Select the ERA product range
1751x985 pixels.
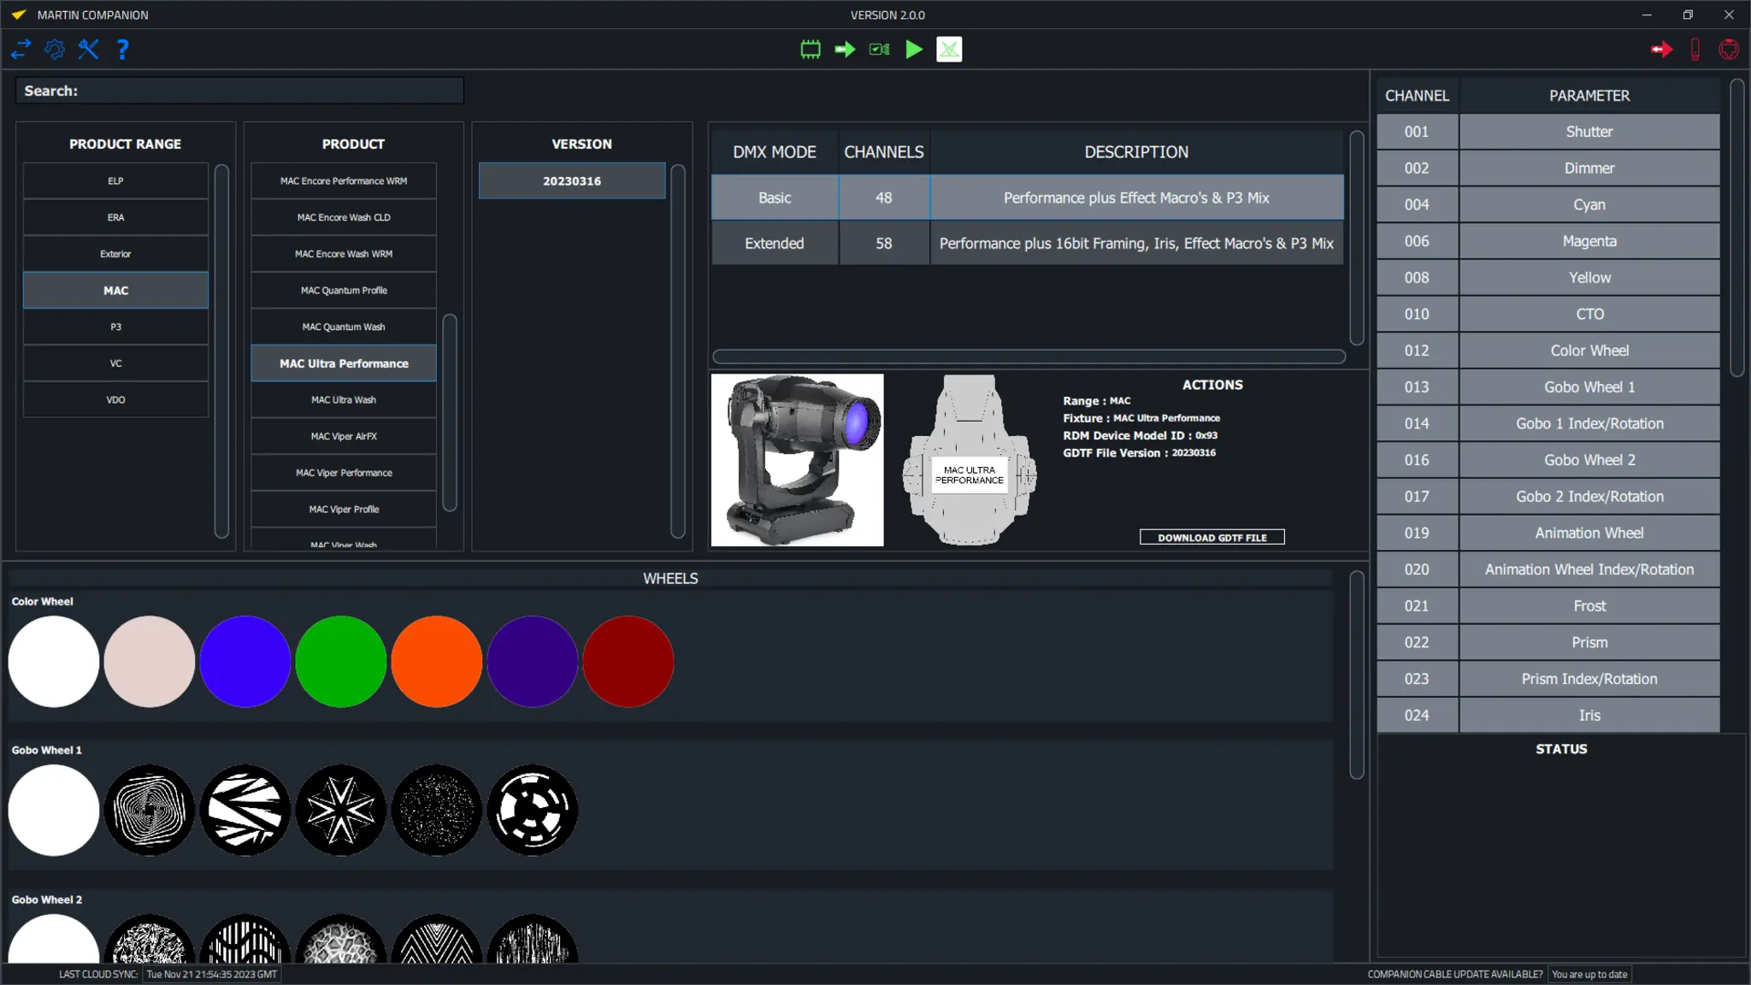[115, 217]
